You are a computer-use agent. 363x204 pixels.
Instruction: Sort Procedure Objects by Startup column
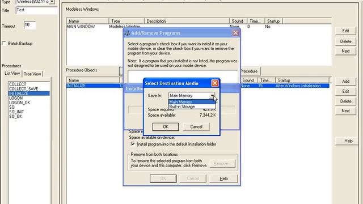[x=302, y=80]
